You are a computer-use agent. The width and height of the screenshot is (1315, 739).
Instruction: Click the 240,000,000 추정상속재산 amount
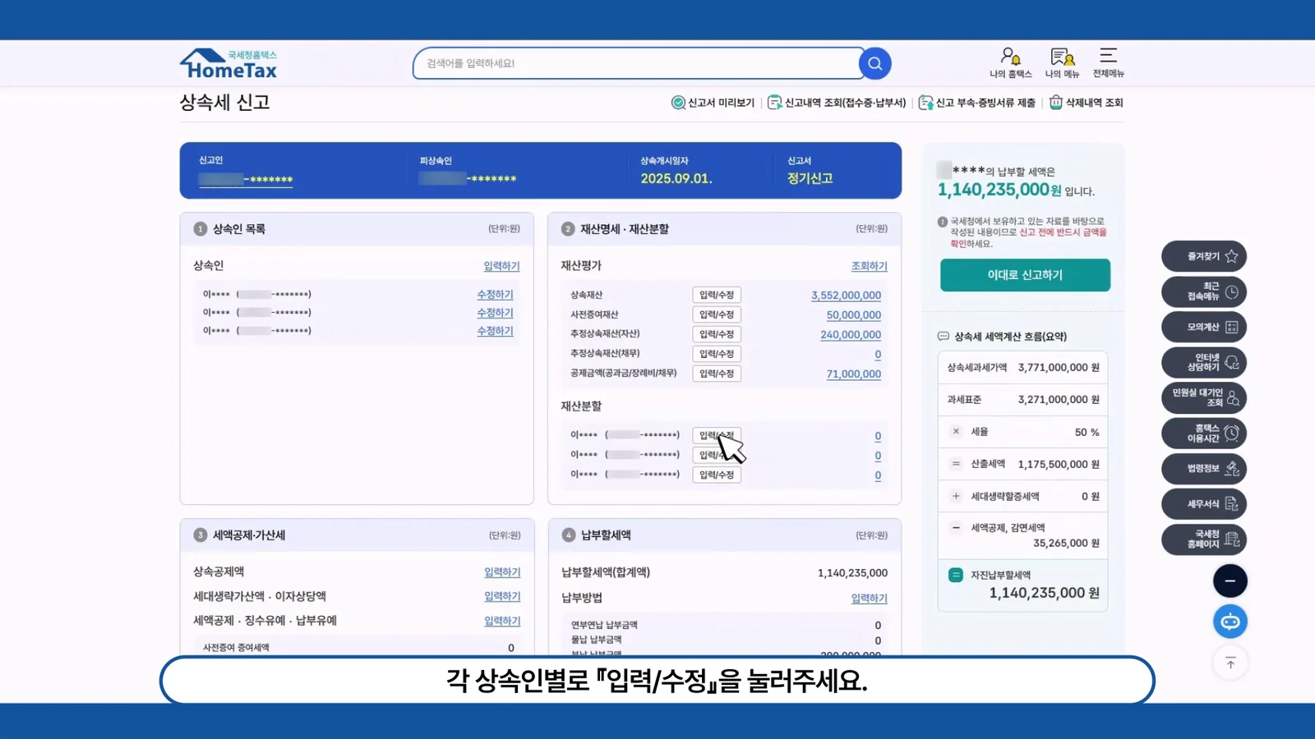point(851,335)
